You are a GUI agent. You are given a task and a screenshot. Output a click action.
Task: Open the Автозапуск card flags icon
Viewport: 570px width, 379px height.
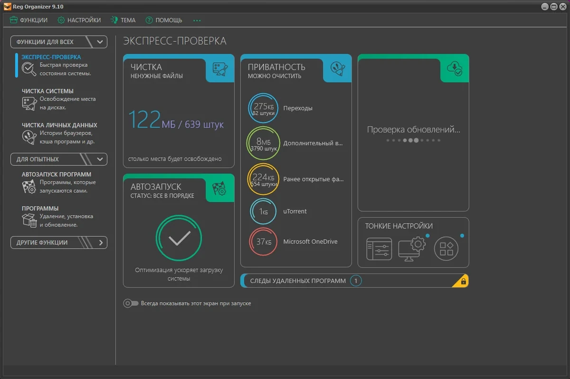tap(219, 189)
